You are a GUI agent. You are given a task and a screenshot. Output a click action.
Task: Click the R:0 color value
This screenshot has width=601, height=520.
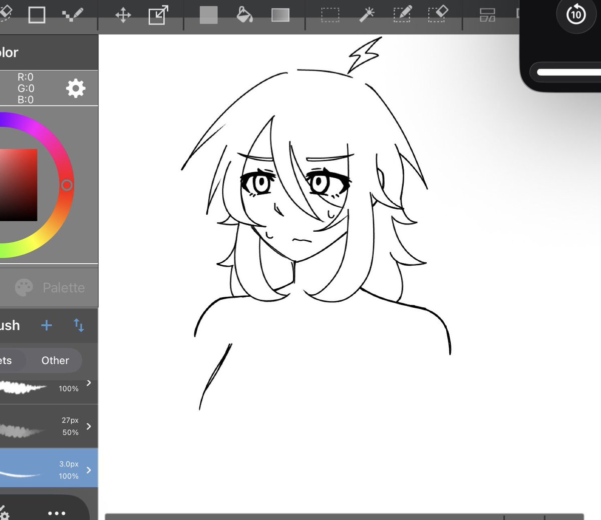[x=26, y=77]
